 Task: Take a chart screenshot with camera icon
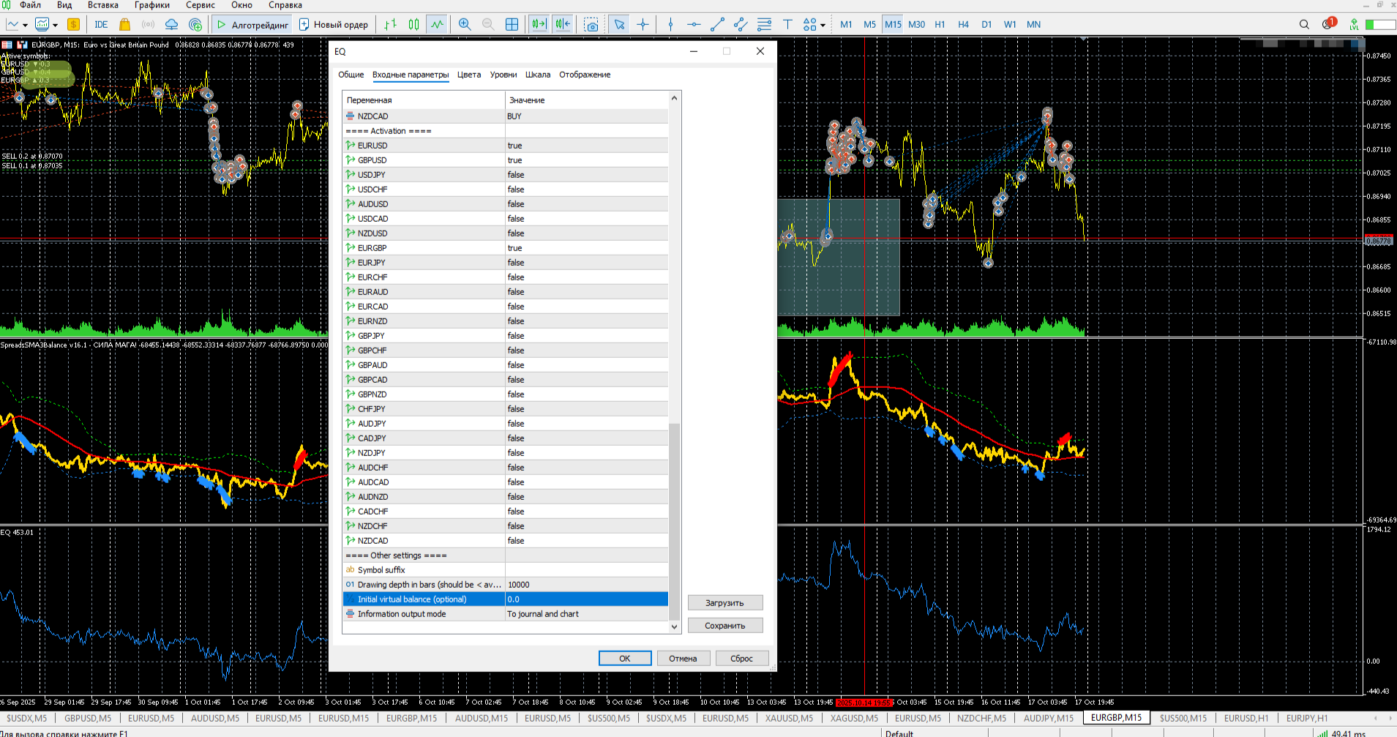pyautogui.click(x=591, y=24)
